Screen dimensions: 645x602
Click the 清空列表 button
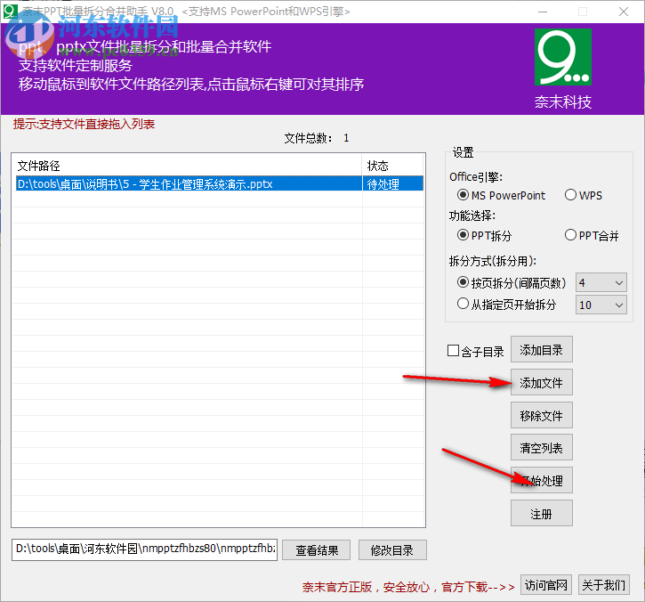pos(541,448)
